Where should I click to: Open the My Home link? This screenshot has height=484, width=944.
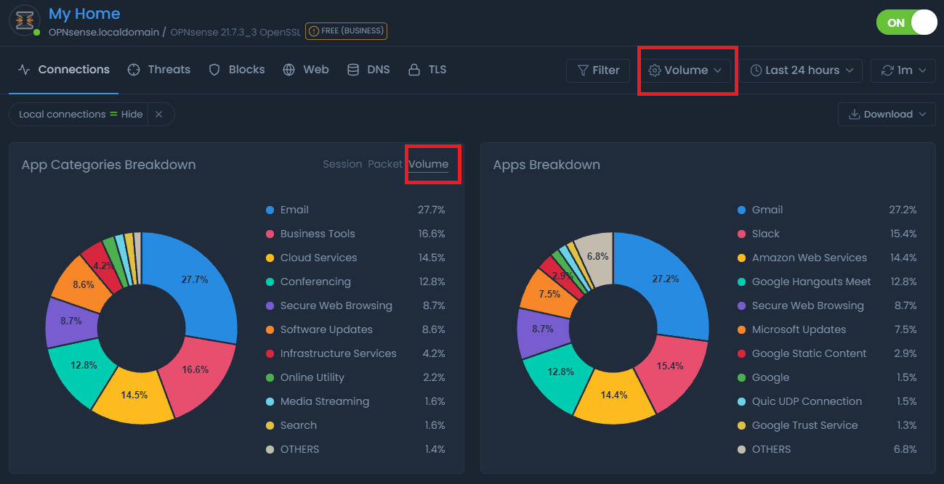tap(84, 14)
